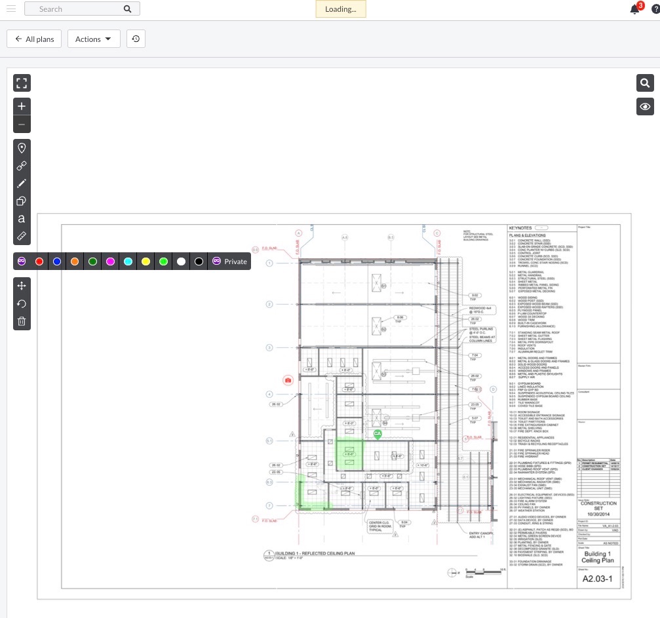
Task: Click the magnifier icon in search box
Action: 127,9
